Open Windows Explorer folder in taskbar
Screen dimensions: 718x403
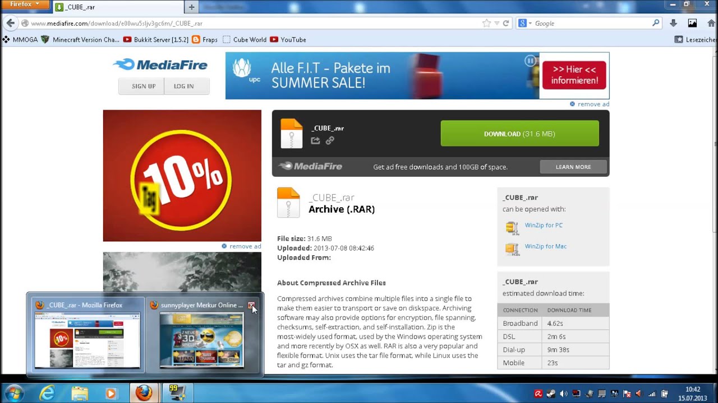(x=80, y=393)
